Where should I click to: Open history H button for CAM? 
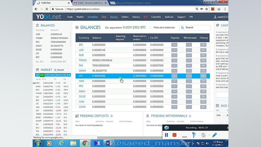coord(203,102)
